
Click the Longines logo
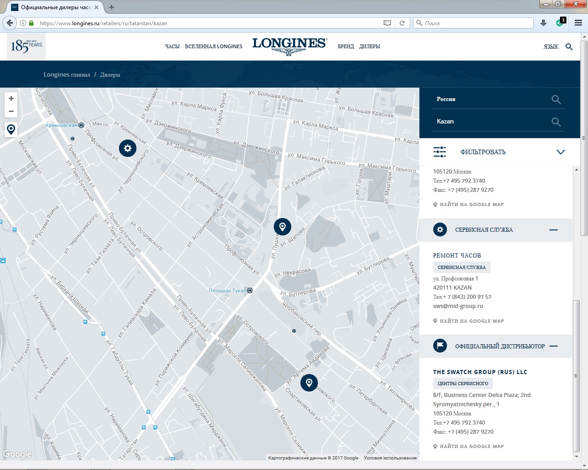[289, 46]
